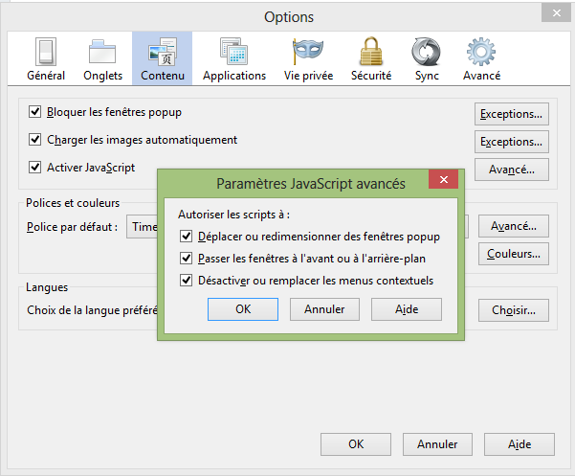Close the Paramètres JavaScript avancés dialog
575x476 pixels.
[443, 179]
